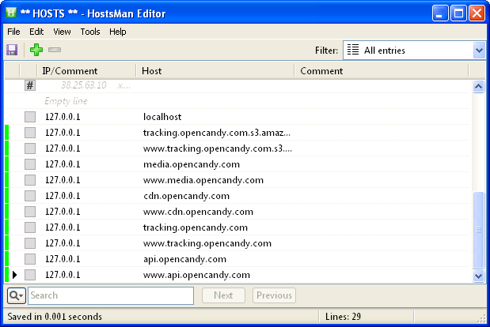
Task: Minimize the HostsMan Editor window
Action: pos(440,13)
